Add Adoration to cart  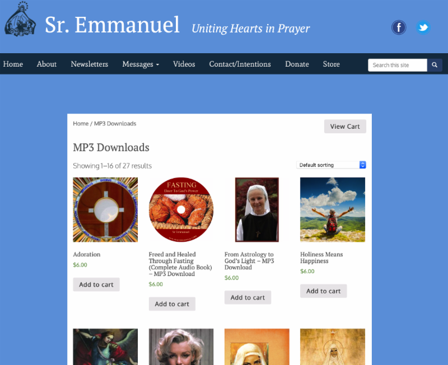[96, 284]
